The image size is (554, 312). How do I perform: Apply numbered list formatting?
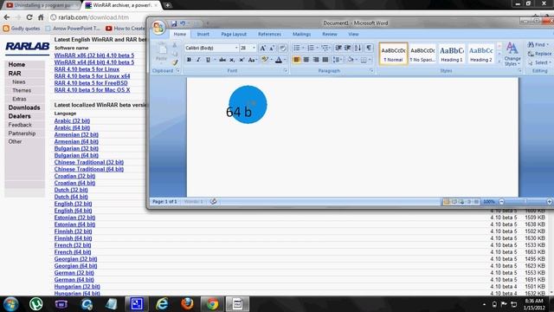coord(311,49)
